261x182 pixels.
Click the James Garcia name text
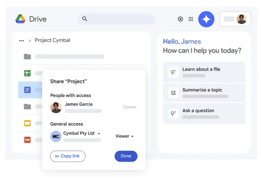[x=79, y=104]
